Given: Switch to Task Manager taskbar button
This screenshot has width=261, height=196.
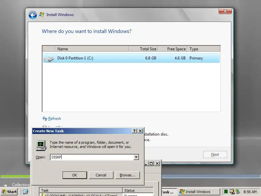Looking at the screenshot, I should coord(168,192).
